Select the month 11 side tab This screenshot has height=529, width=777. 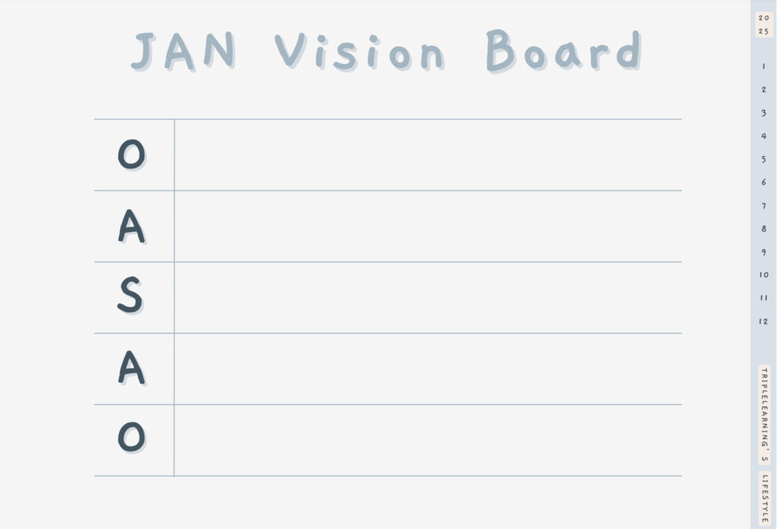763,298
